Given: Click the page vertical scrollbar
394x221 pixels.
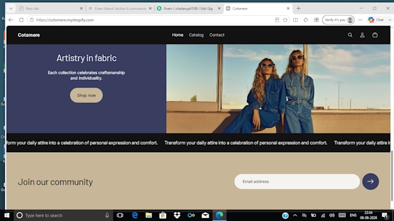Looking at the screenshot, I should pos(392,176).
